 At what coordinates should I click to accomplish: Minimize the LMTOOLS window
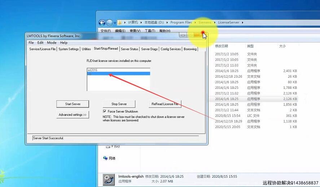click(x=183, y=35)
